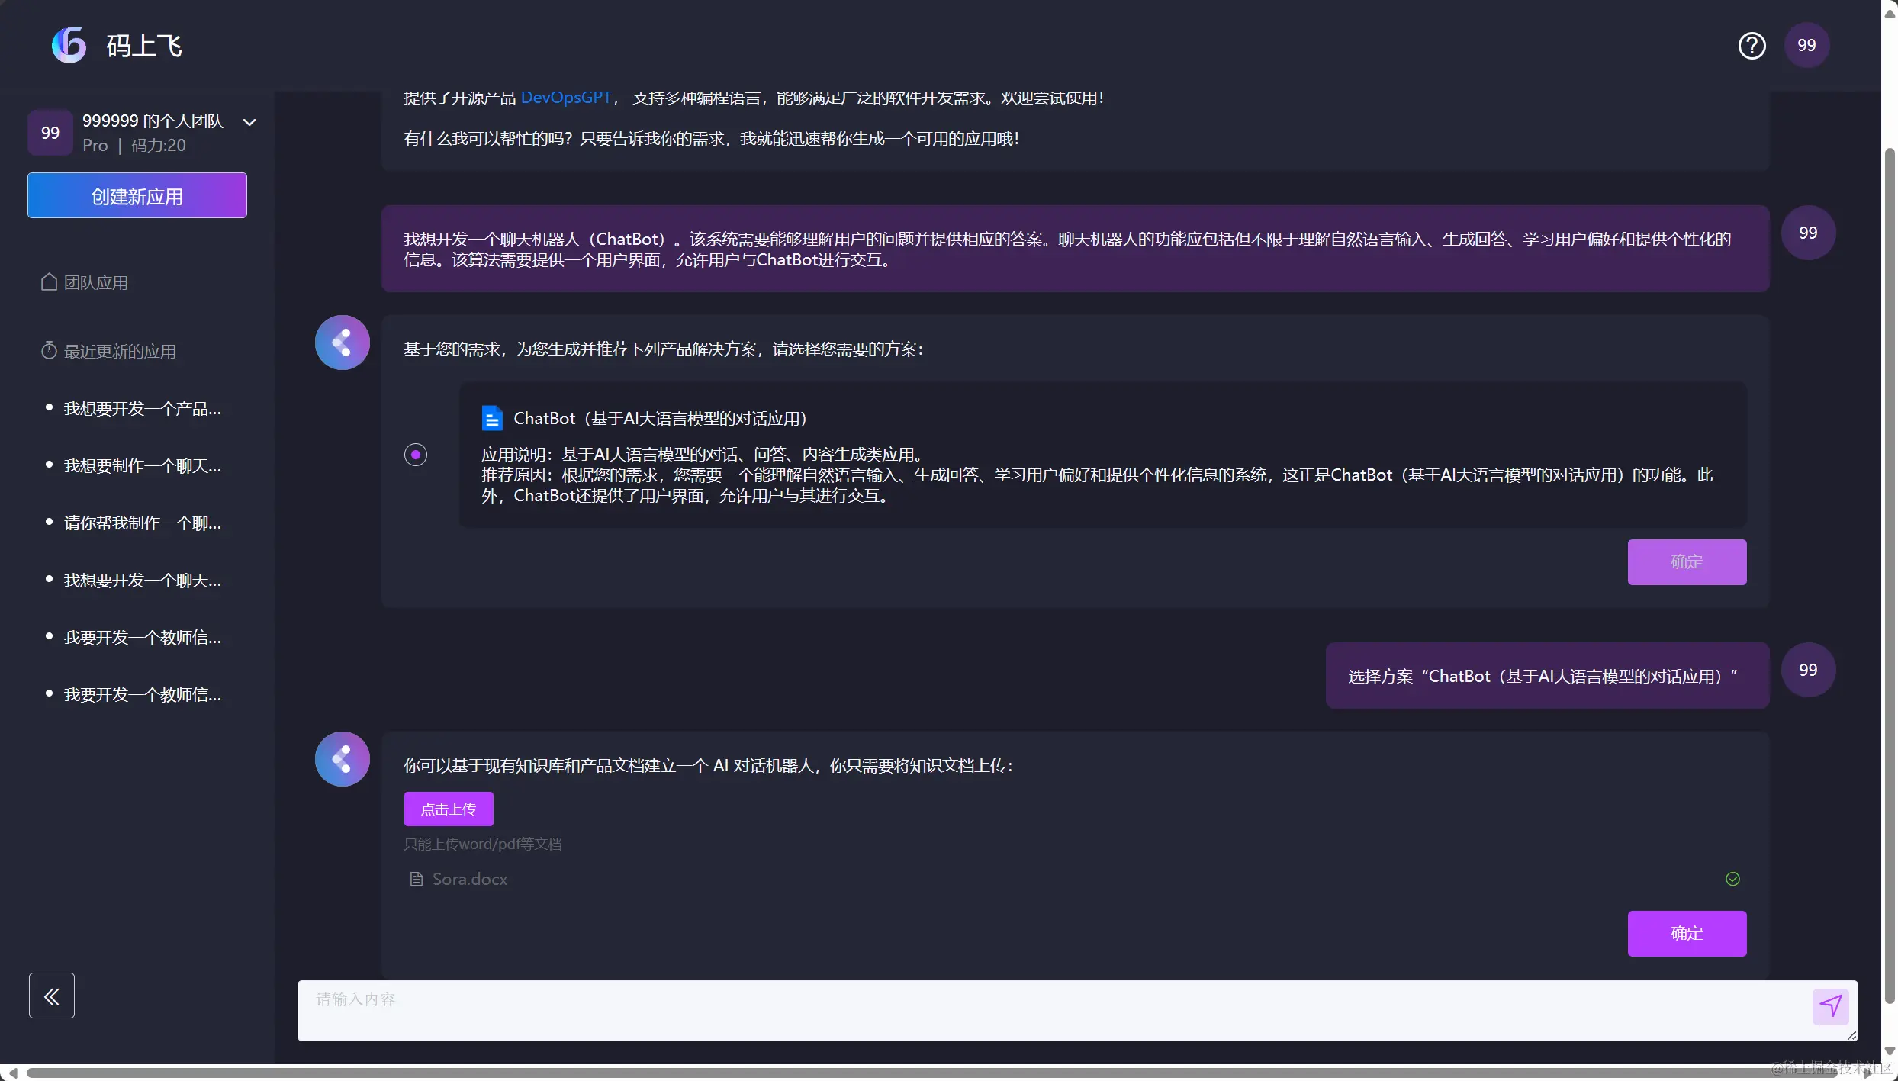Click the help question mark icon
Image resolution: width=1898 pixels, height=1081 pixels.
[x=1752, y=46]
